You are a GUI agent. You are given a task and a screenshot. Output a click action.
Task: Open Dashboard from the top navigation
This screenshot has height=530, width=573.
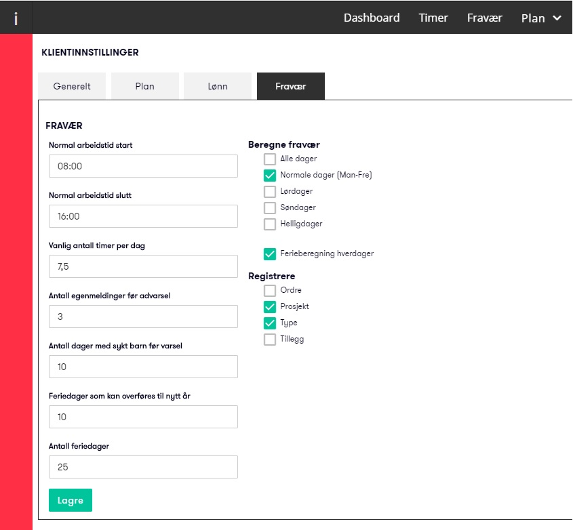372,18
